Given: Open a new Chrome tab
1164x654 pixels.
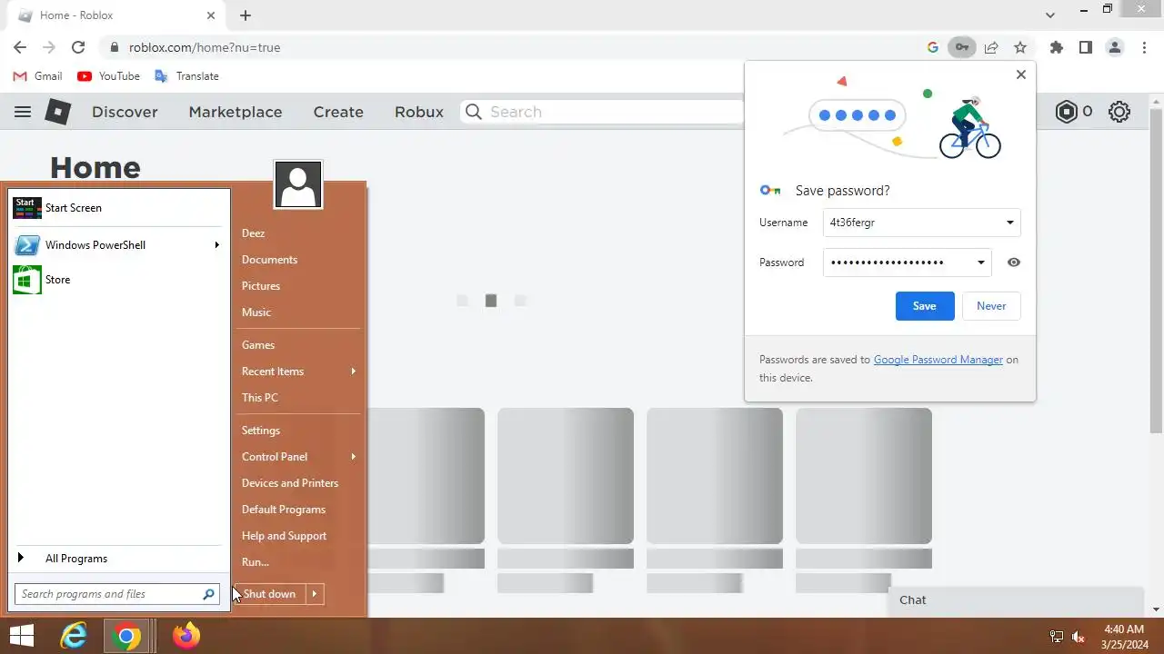Looking at the screenshot, I should [x=246, y=15].
